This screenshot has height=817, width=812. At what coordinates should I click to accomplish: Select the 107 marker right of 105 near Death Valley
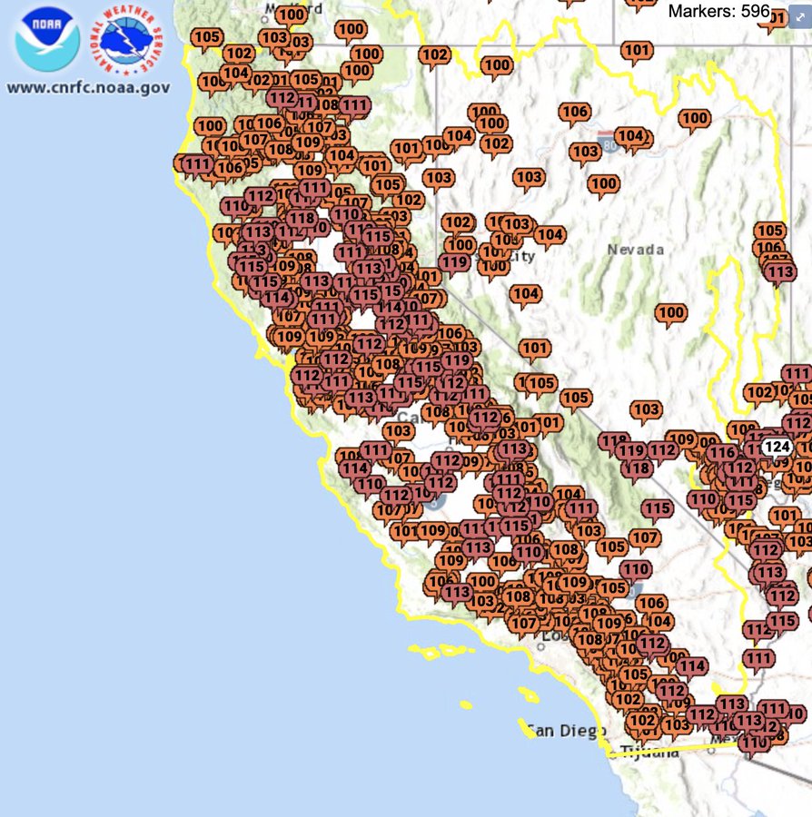[645, 538]
